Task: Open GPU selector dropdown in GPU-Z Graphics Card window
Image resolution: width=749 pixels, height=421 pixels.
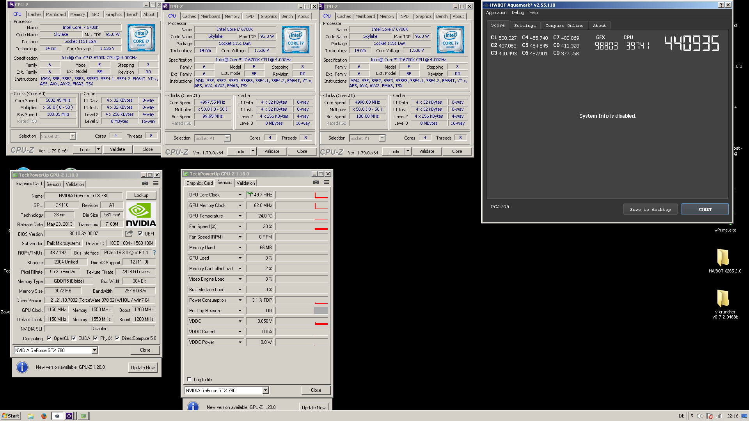Action: click(94, 350)
